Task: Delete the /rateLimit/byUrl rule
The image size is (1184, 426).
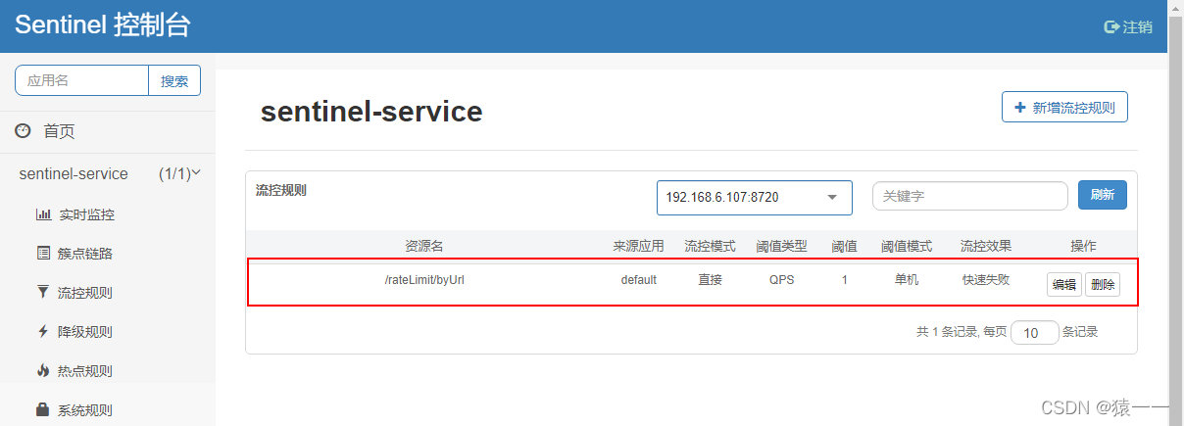Action: click(1103, 285)
